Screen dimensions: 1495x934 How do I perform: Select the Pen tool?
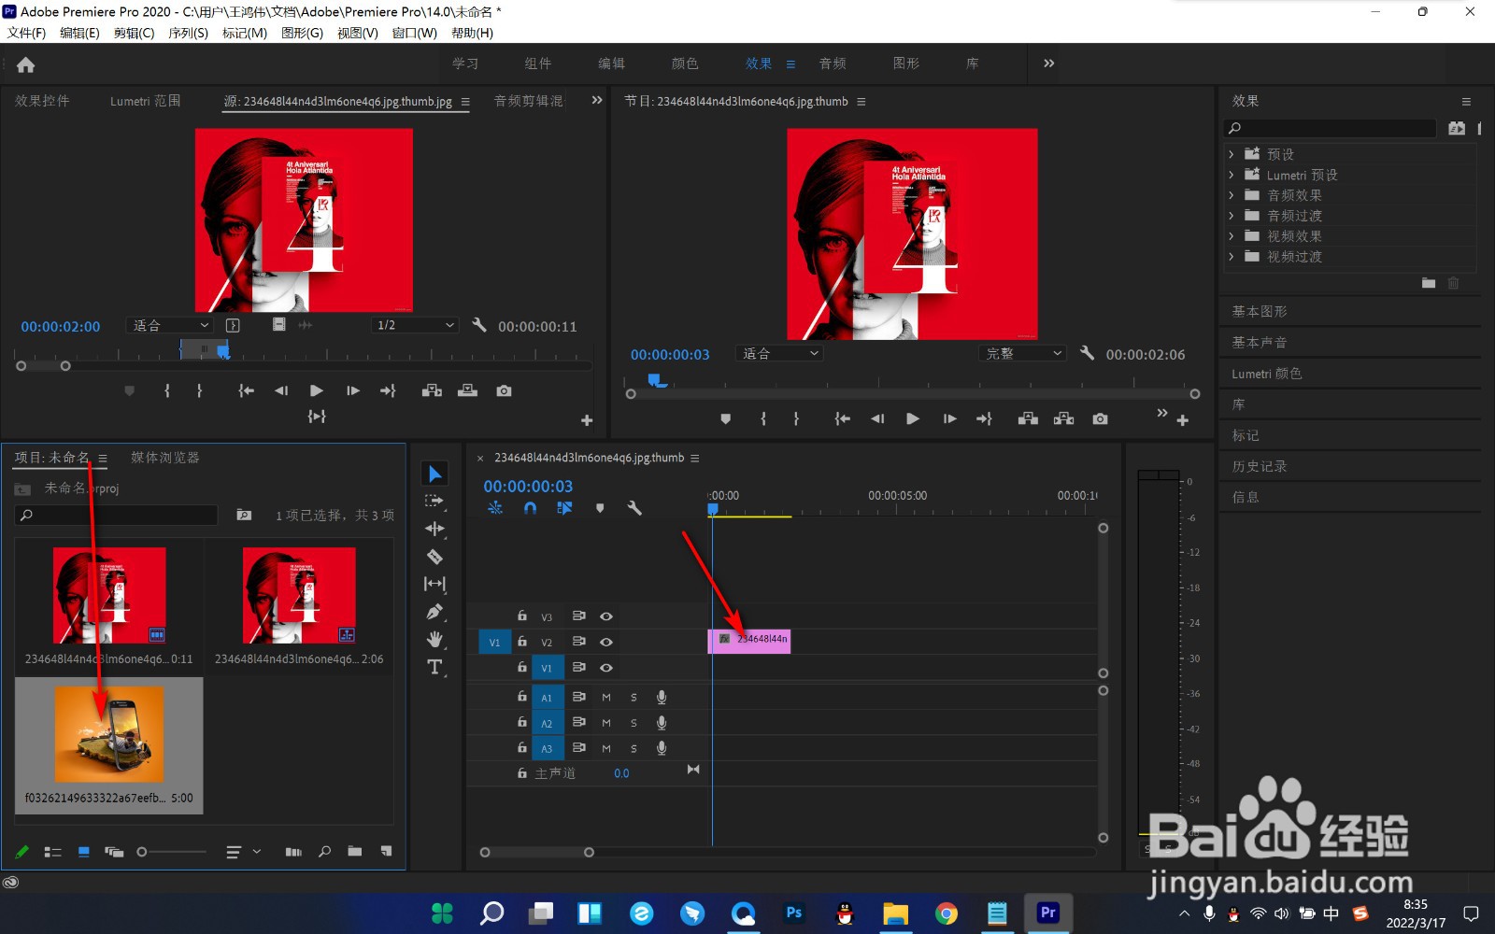tap(434, 612)
